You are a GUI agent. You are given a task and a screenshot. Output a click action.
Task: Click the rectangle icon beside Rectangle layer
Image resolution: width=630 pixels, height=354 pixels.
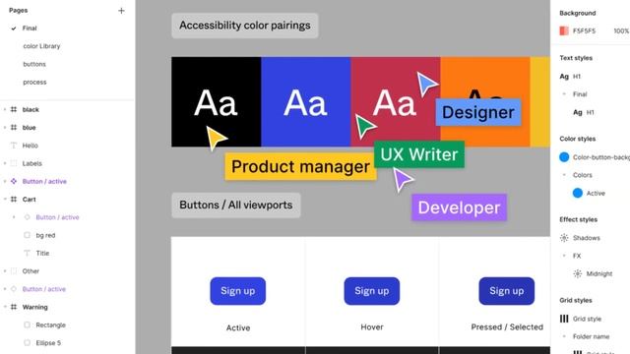[x=27, y=324]
